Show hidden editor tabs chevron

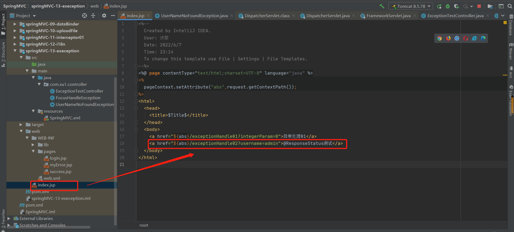tap(503, 16)
